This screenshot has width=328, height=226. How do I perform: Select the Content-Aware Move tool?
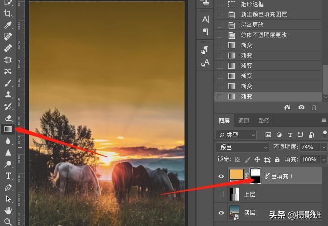[x=8, y=72]
